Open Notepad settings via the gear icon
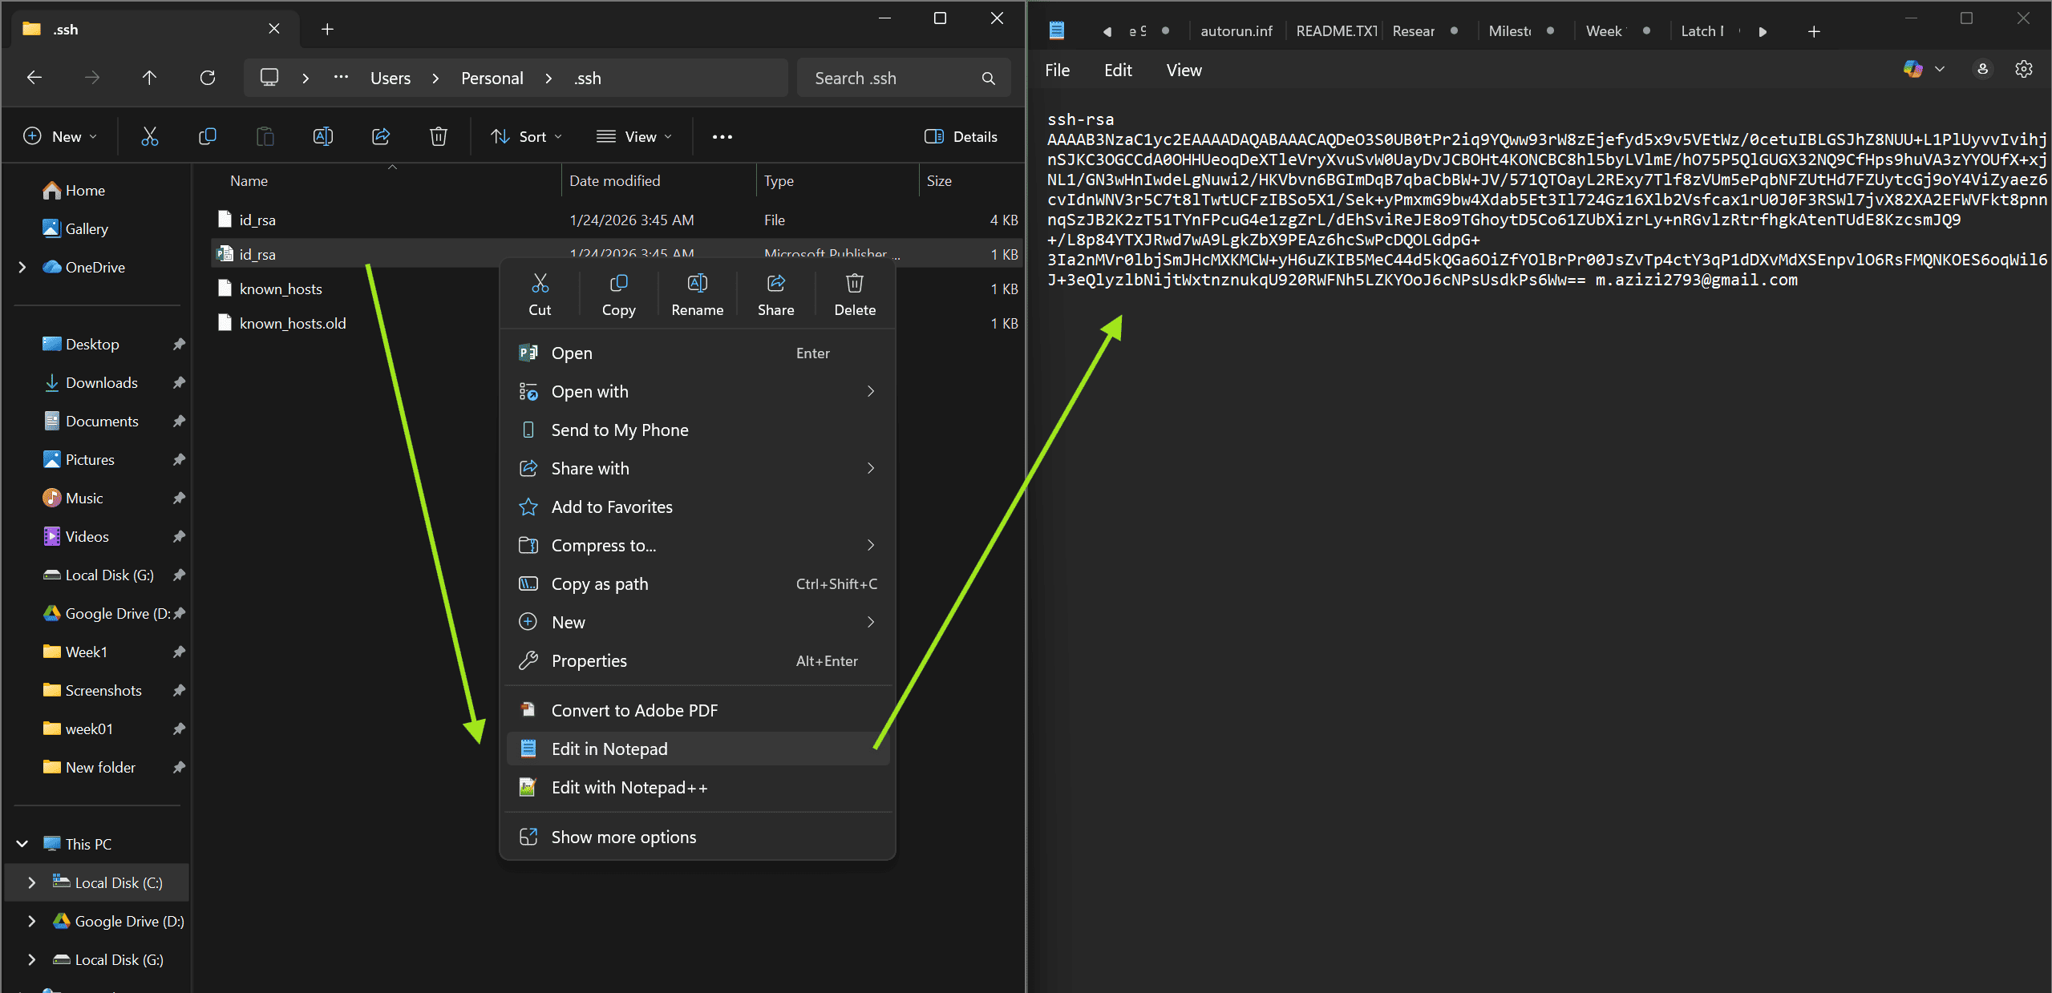The width and height of the screenshot is (2052, 993). click(2024, 69)
